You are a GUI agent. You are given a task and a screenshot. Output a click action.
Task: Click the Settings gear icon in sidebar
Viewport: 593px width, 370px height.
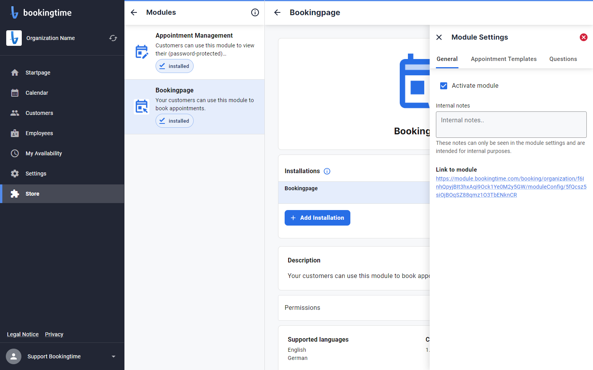pyautogui.click(x=15, y=174)
